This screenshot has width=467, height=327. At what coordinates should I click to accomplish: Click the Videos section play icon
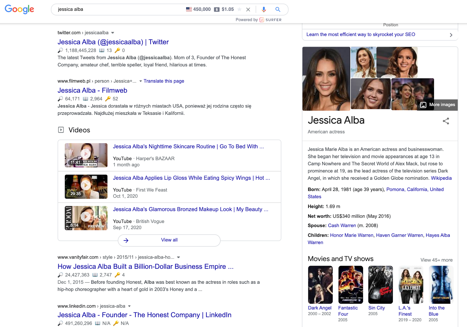[61, 130]
